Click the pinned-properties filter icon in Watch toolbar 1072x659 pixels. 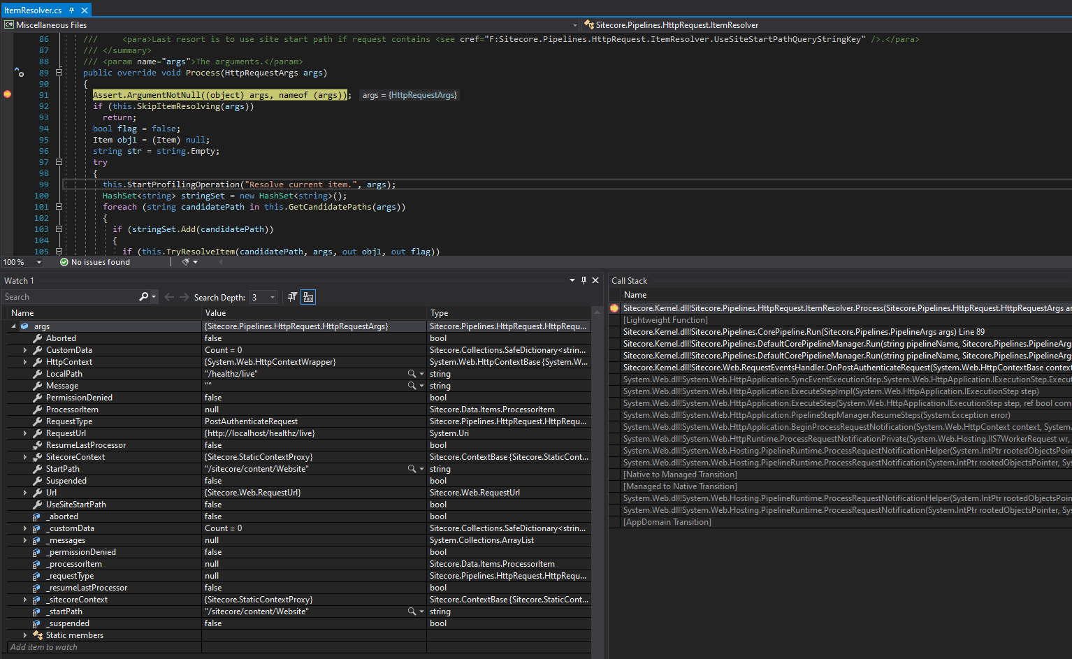coord(292,297)
